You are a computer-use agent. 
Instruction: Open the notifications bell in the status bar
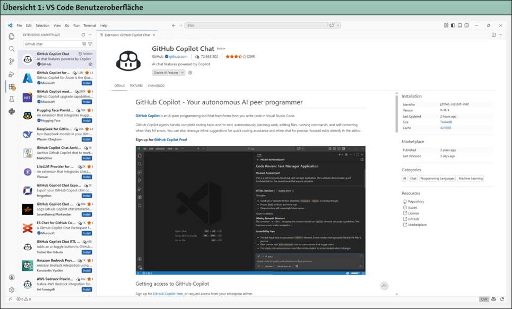coord(502,299)
